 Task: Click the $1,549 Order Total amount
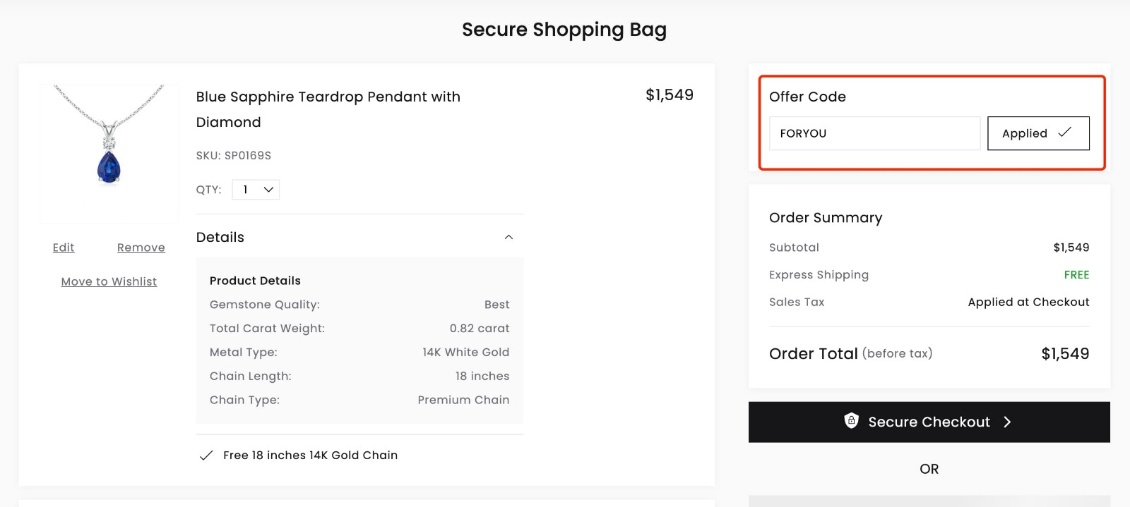[1066, 353]
